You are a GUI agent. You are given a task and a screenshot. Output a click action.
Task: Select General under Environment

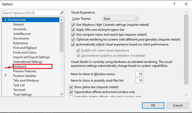click(x=18, y=24)
